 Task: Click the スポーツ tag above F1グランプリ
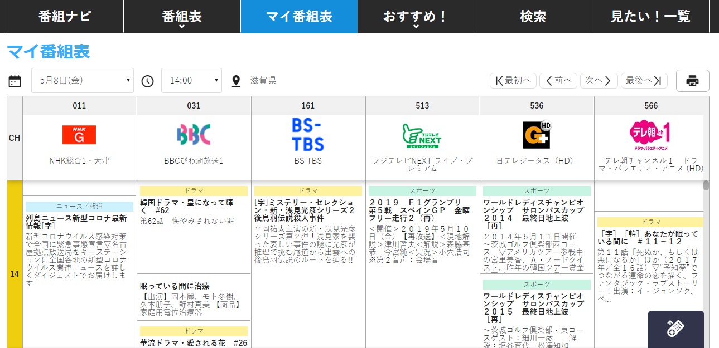[422, 191]
